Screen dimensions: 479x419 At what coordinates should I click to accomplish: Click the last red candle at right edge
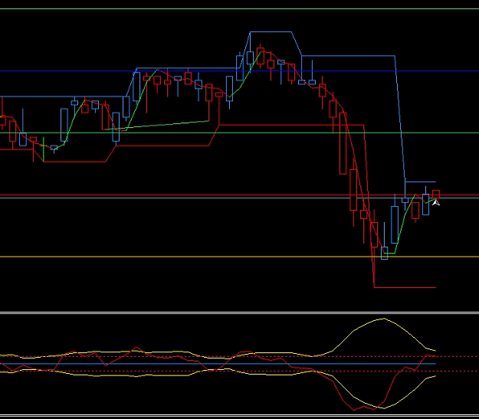(436, 195)
